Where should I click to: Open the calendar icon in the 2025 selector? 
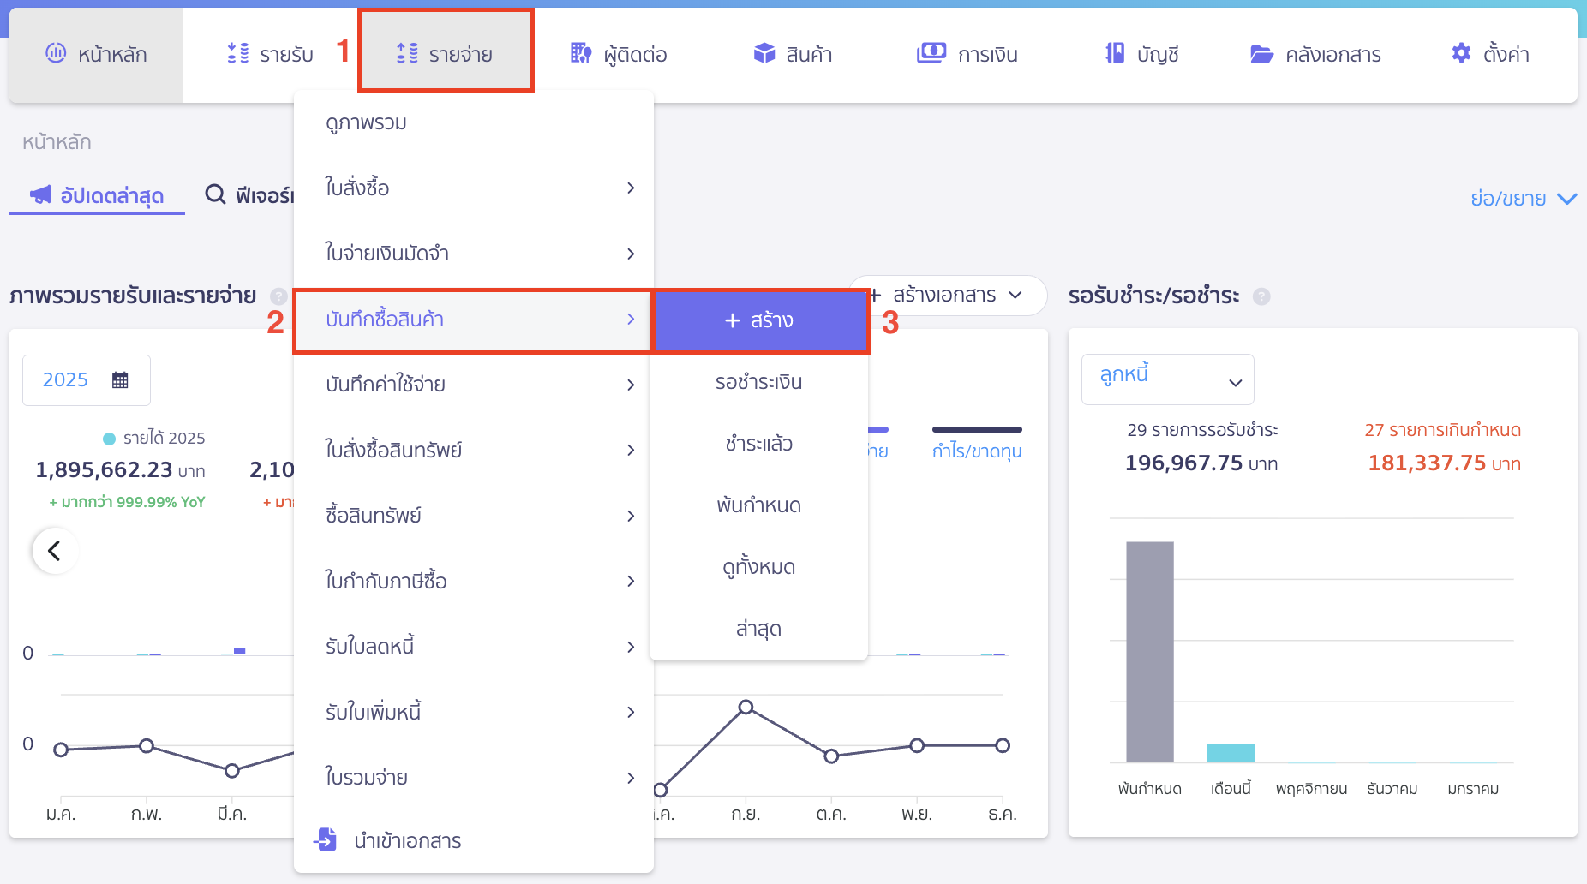pyautogui.click(x=121, y=379)
